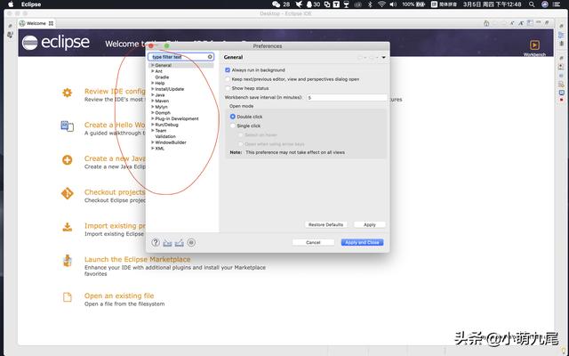Screen dimensions: 569x356
Task: Toggle the preference recorder icon
Action: 191,242
